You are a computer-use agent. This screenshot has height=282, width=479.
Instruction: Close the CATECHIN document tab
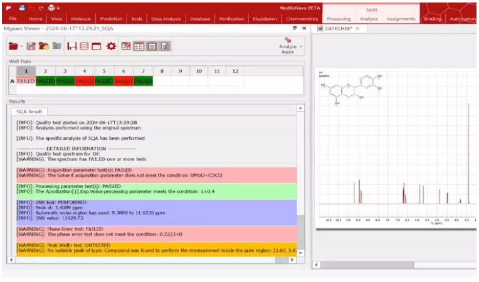pos(357,28)
